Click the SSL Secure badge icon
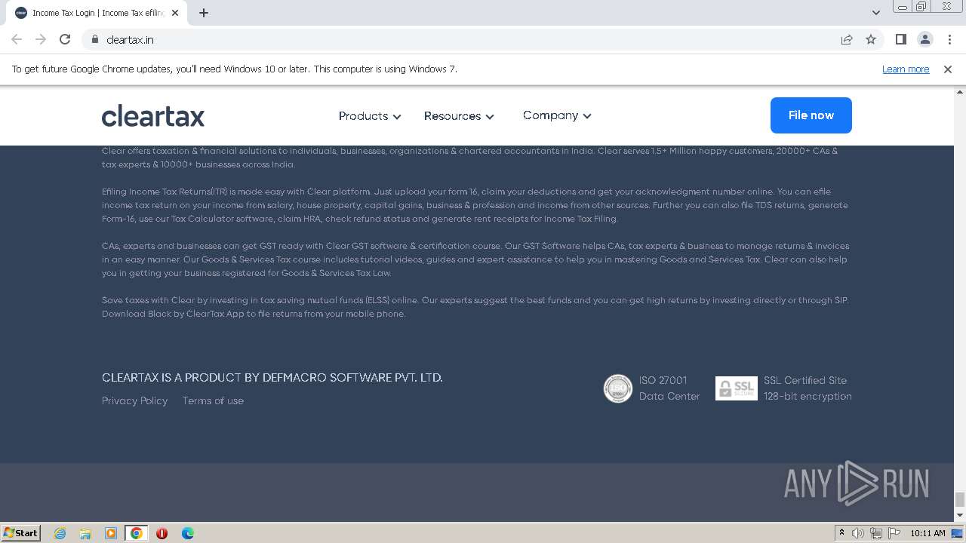The image size is (966, 543). (x=736, y=388)
